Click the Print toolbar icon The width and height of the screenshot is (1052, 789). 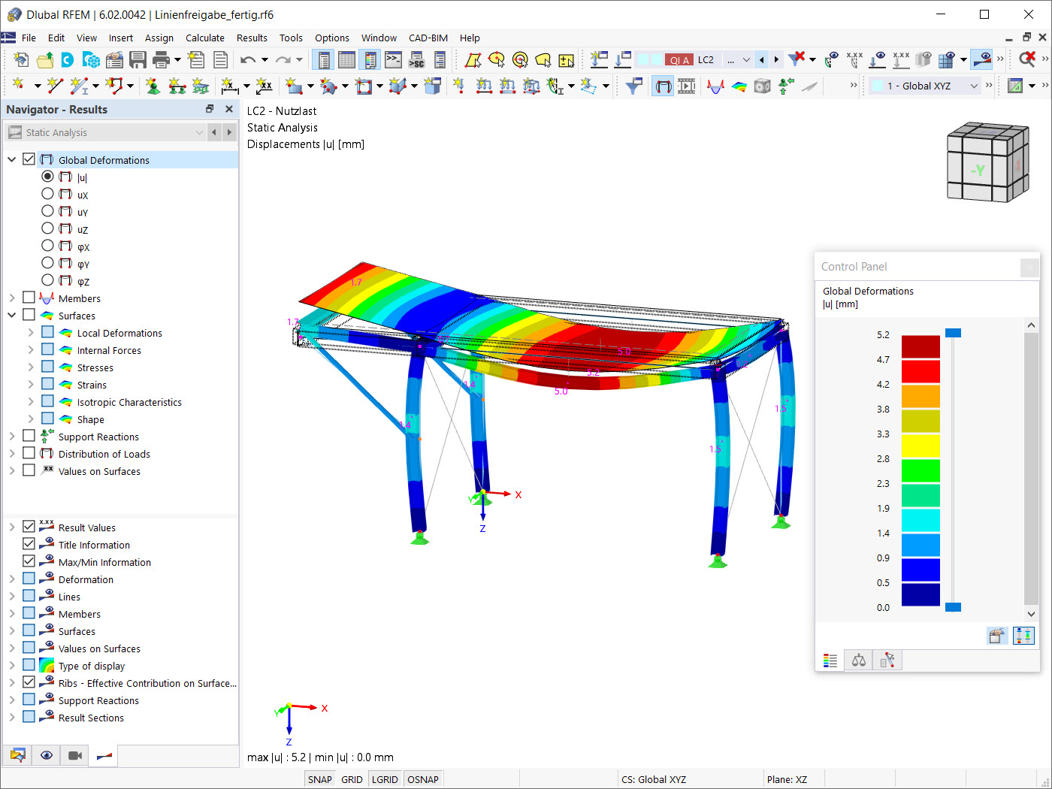[x=161, y=59]
